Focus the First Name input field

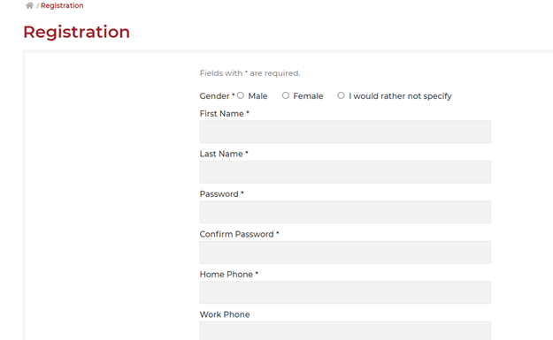(x=345, y=132)
